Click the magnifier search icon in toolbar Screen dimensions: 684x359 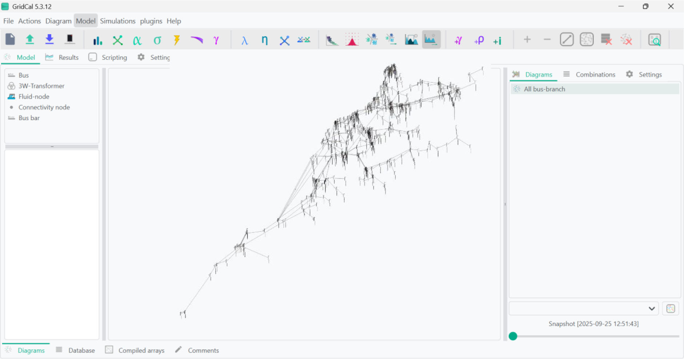(x=655, y=40)
